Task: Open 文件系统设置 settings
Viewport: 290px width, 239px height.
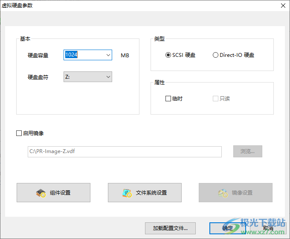Action: tap(145, 193)
